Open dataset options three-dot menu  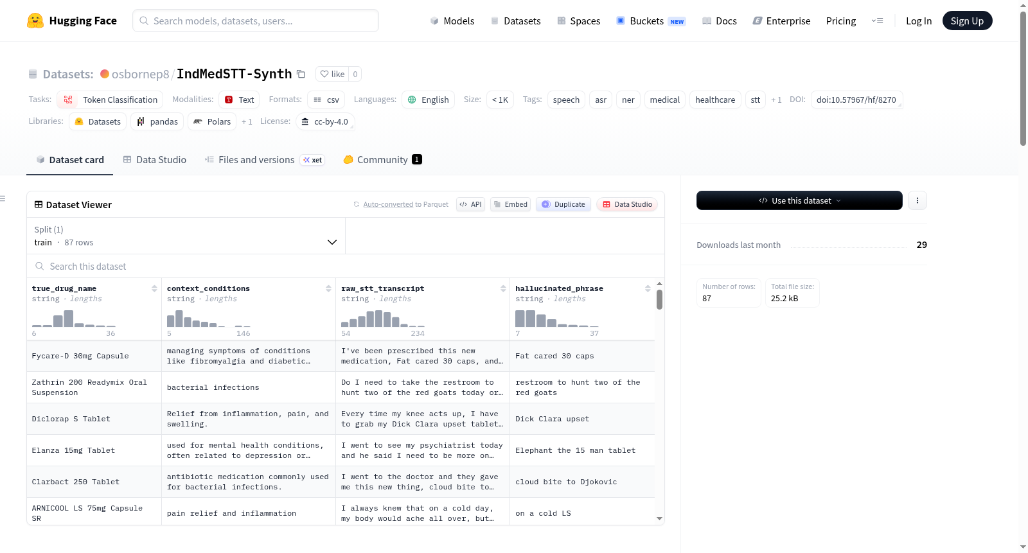click(x=917, y=200)
